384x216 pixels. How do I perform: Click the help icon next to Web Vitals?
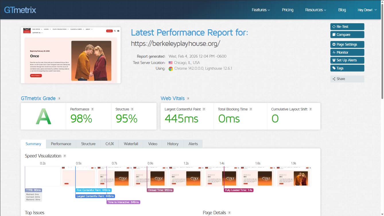coord(188,98)
